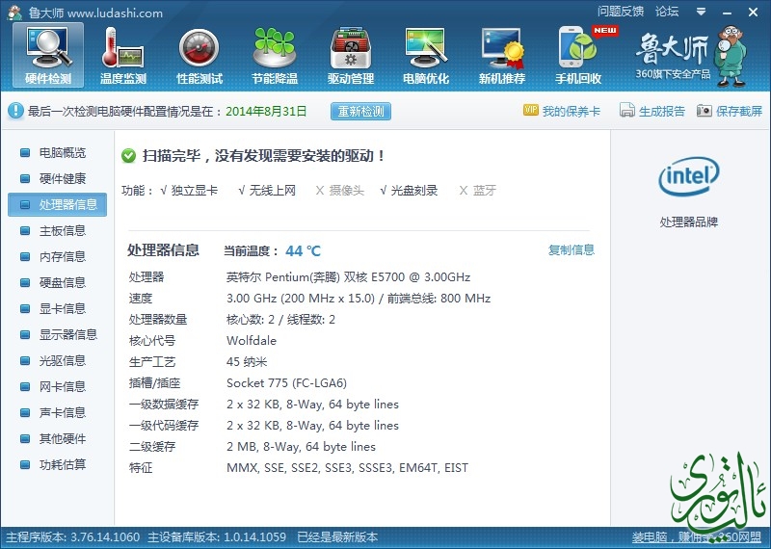Open the 节能降温 energy saving module
Viewport: 771px width, 549px height.
[275, 55]
